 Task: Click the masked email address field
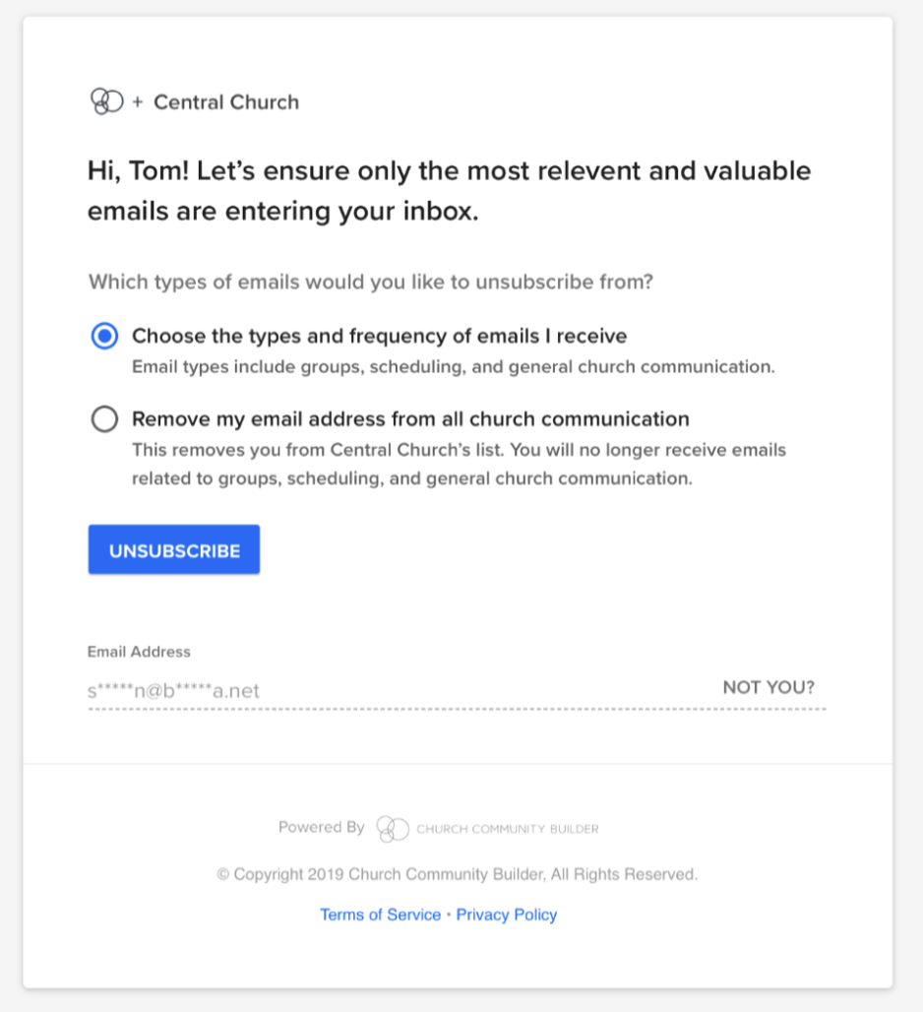pyautogui.click(x=173, y=690)
